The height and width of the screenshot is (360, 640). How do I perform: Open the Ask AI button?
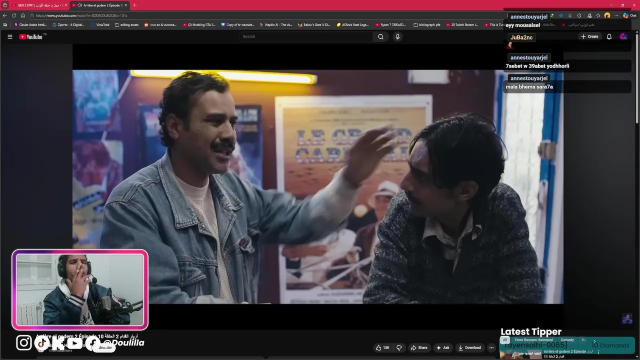point(443,347)
